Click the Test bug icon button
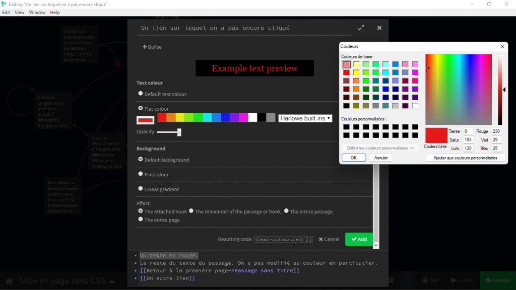This screenshot has height=290, width=516. [431, 280]
